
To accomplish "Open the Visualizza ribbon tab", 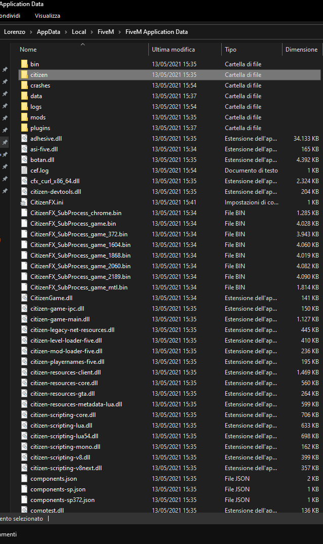I will coord(48,16).
